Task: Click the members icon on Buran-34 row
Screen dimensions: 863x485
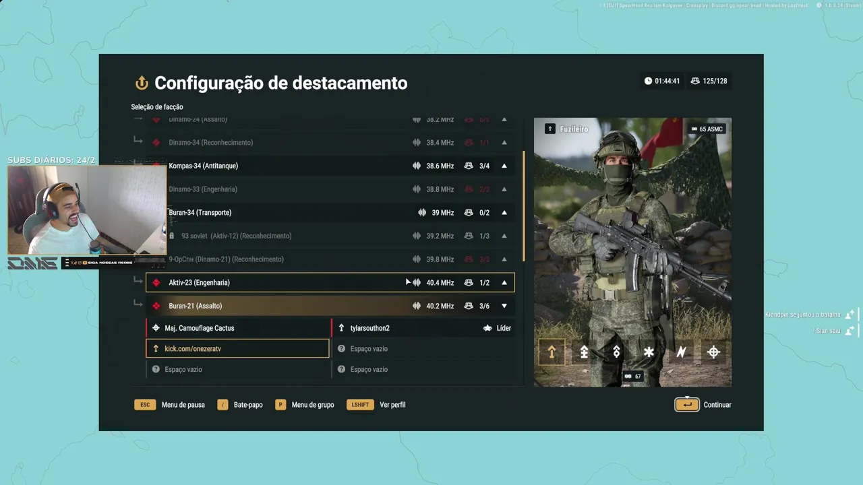Action: point(469,213)
